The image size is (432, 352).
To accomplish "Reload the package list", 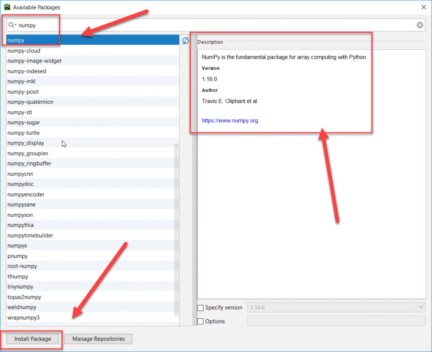I will 186,41.
